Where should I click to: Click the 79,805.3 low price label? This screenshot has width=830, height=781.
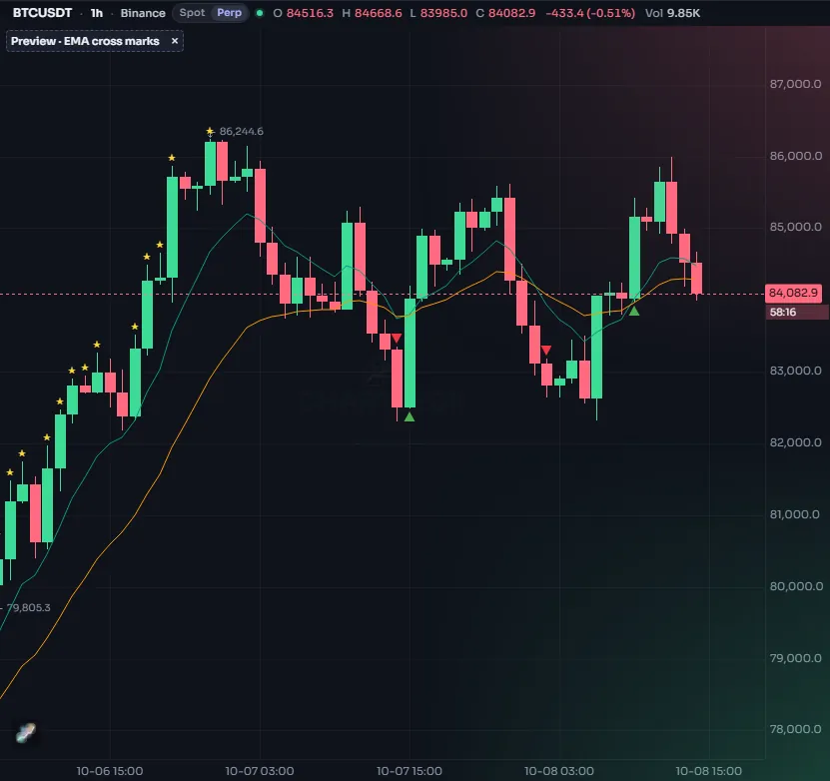point(29,607)
